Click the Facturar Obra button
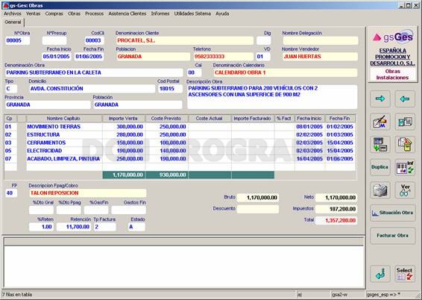The width and height of the screenshot is (422, 300). [392, 236]
